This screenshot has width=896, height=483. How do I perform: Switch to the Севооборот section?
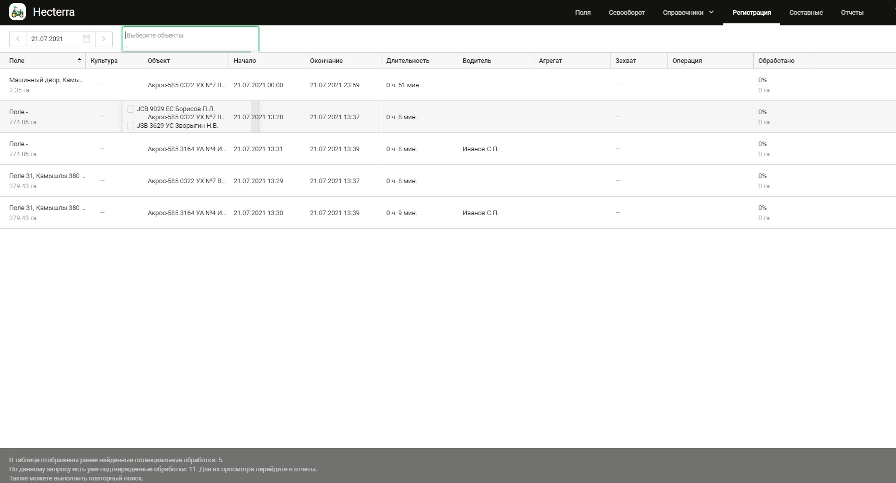[x=626, y=12]
